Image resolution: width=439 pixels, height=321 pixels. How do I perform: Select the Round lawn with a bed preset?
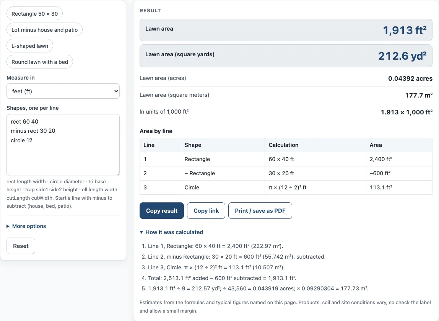pyautogui.click(x=40, y=62)
